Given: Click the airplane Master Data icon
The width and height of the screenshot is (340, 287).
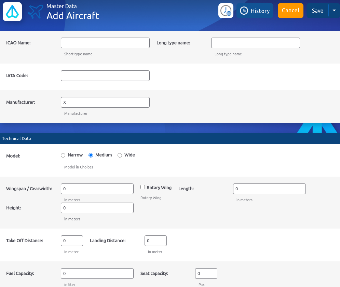Looking at the screenshot, I should [36, 12].
